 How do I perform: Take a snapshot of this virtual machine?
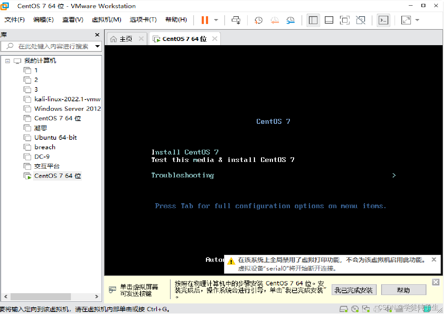[259, 20]
